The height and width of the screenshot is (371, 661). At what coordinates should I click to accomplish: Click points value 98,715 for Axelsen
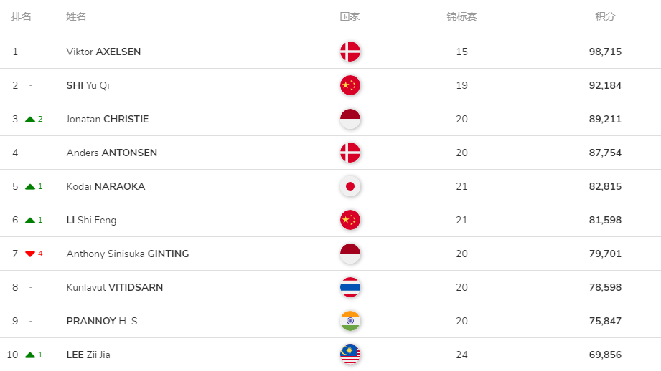pyautogui.click(x=605, y=52)
